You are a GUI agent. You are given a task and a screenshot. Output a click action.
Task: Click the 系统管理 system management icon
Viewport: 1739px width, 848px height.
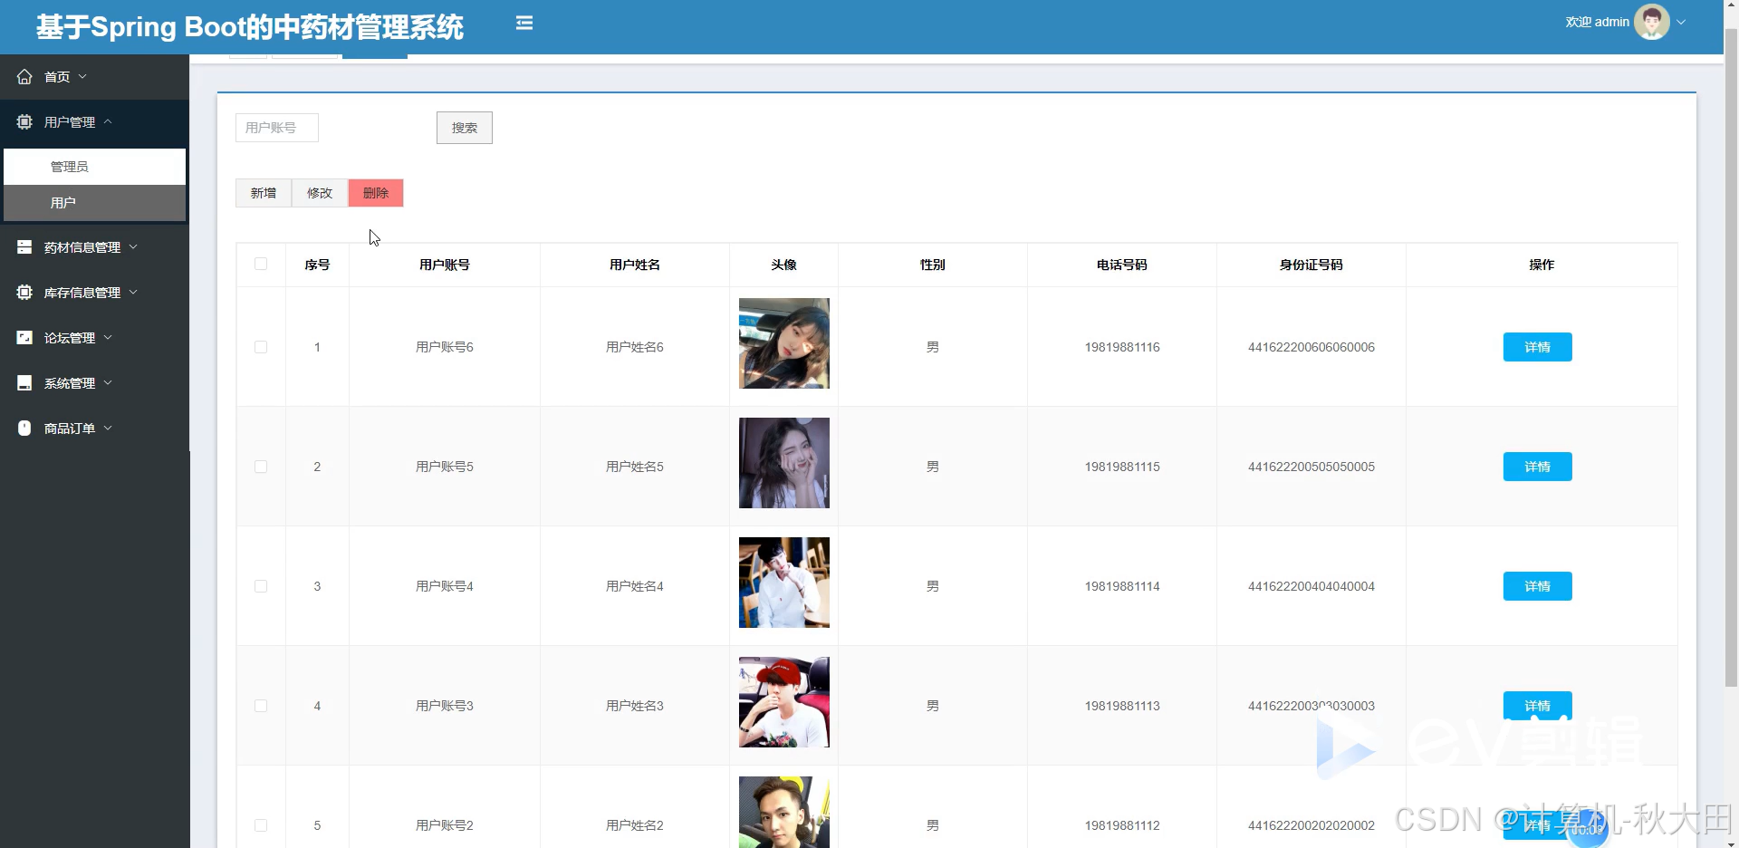24,382
